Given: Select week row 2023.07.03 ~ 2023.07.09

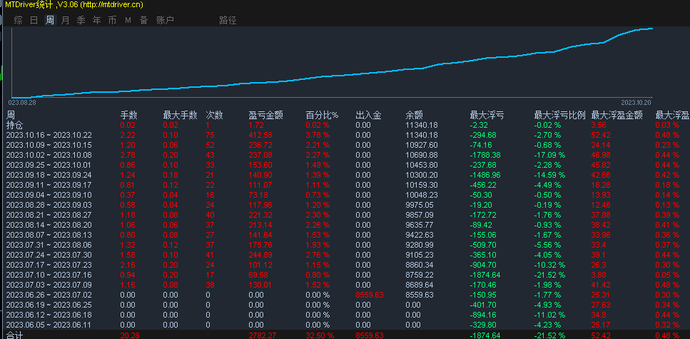Looking at the screenshot, I should 49,285.
